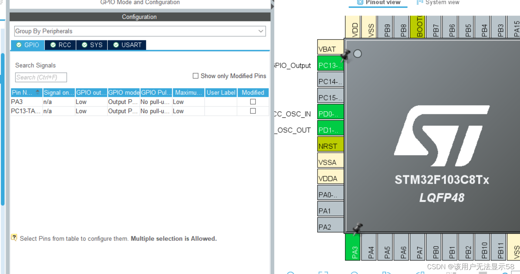Screen dimensions: 520x274
Task: Enable Show only Modified Pins
Action: [x=195, y=76]
